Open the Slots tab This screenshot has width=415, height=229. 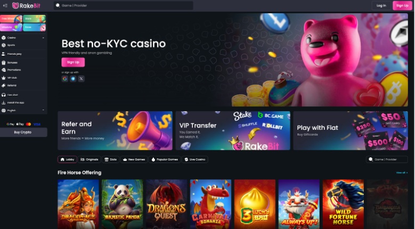point(110,159)
